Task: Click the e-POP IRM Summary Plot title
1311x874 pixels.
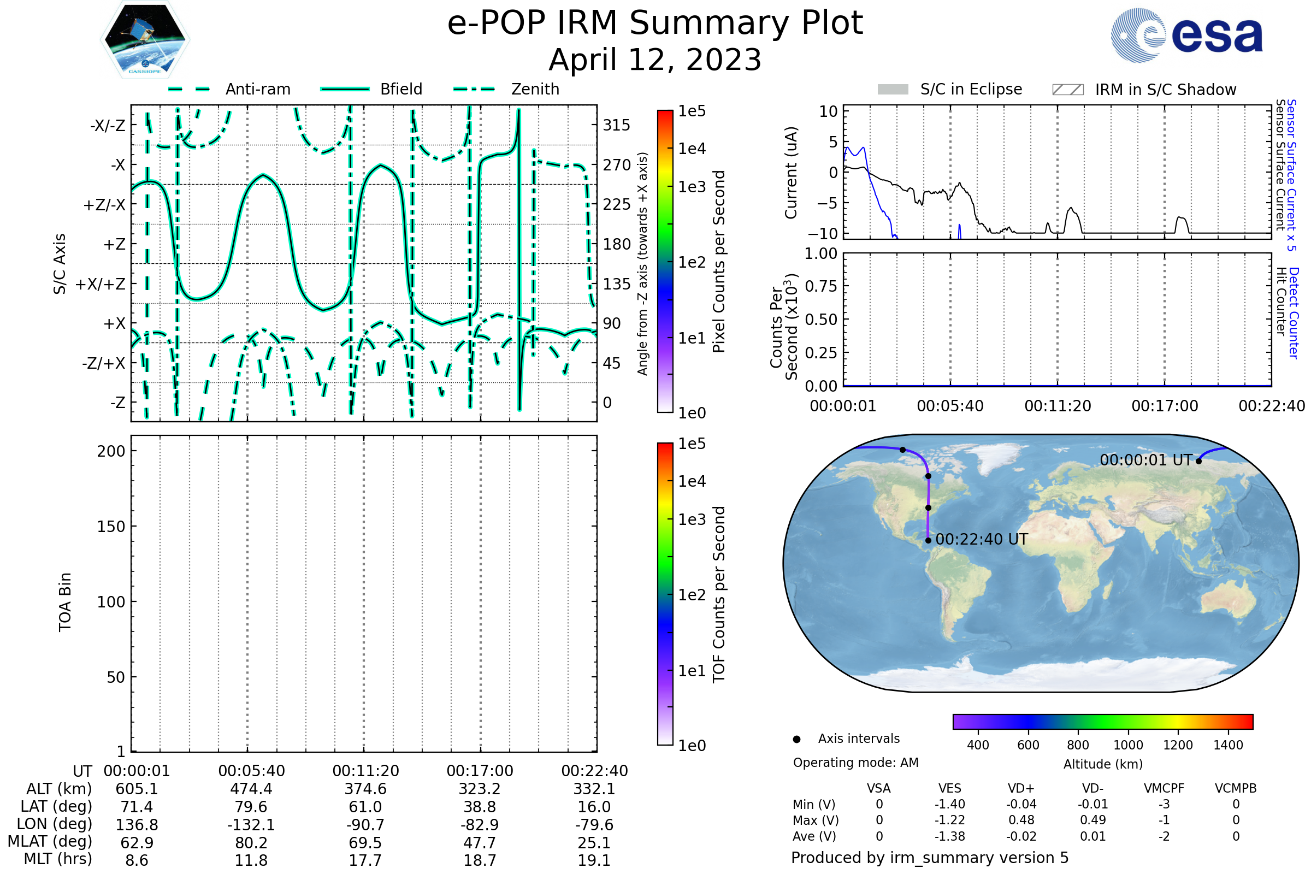Action: [655, 23]
